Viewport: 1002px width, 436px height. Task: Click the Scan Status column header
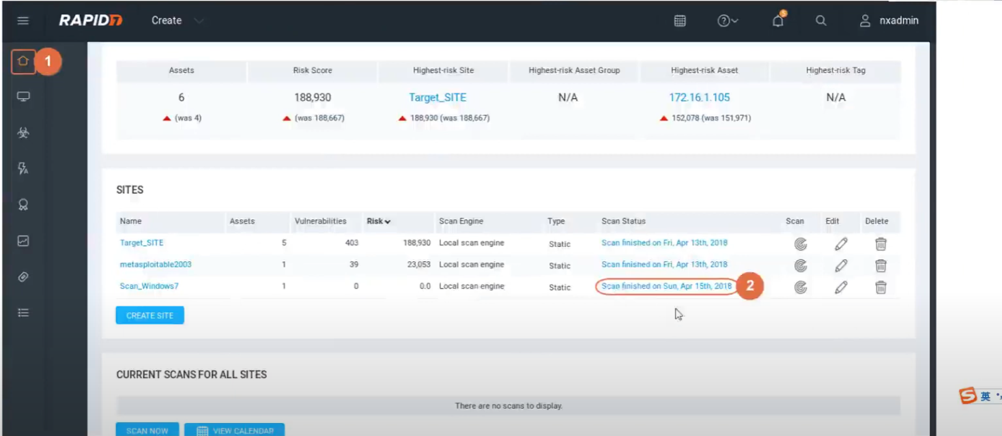coord(623,221)
